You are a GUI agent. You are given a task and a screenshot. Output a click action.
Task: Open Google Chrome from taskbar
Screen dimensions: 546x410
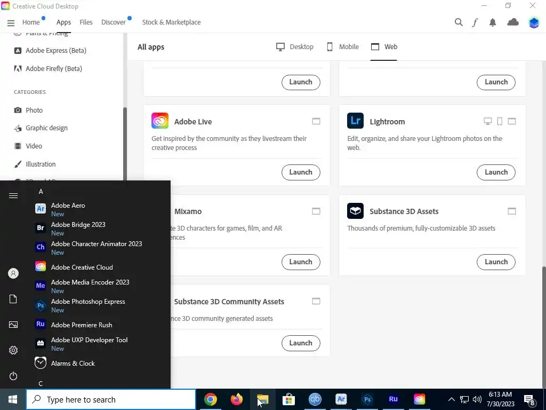click(210, 399)
